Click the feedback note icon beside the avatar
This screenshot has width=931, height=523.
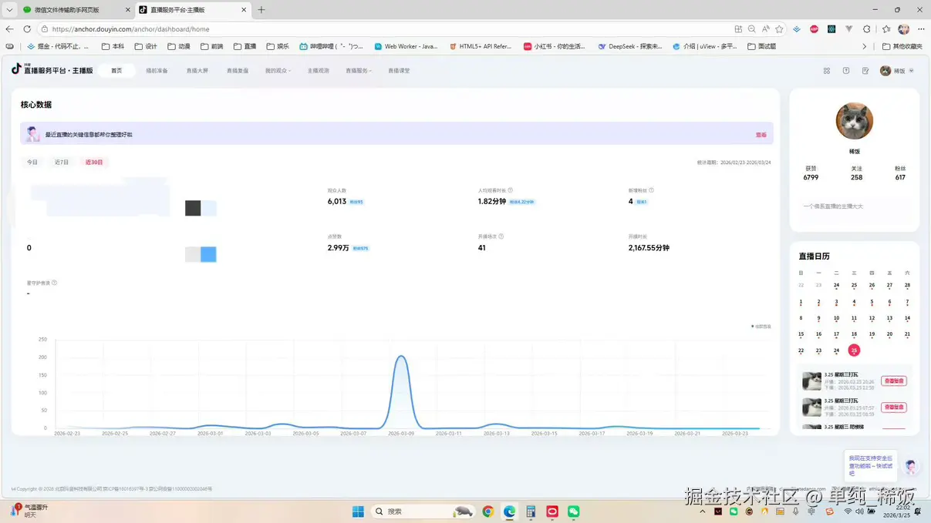(x=866, y=70)
